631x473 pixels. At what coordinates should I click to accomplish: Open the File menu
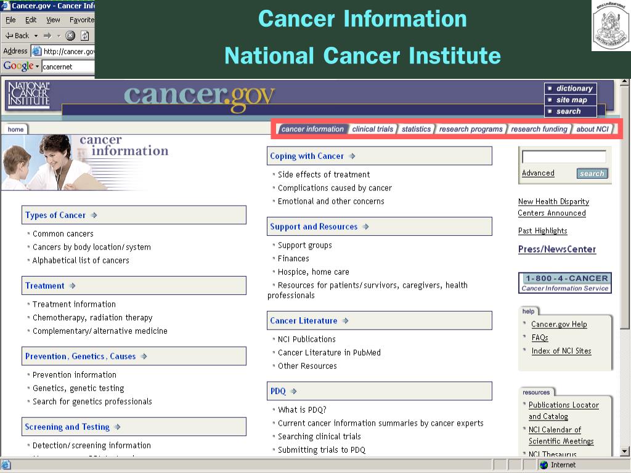tap(11, 20)
